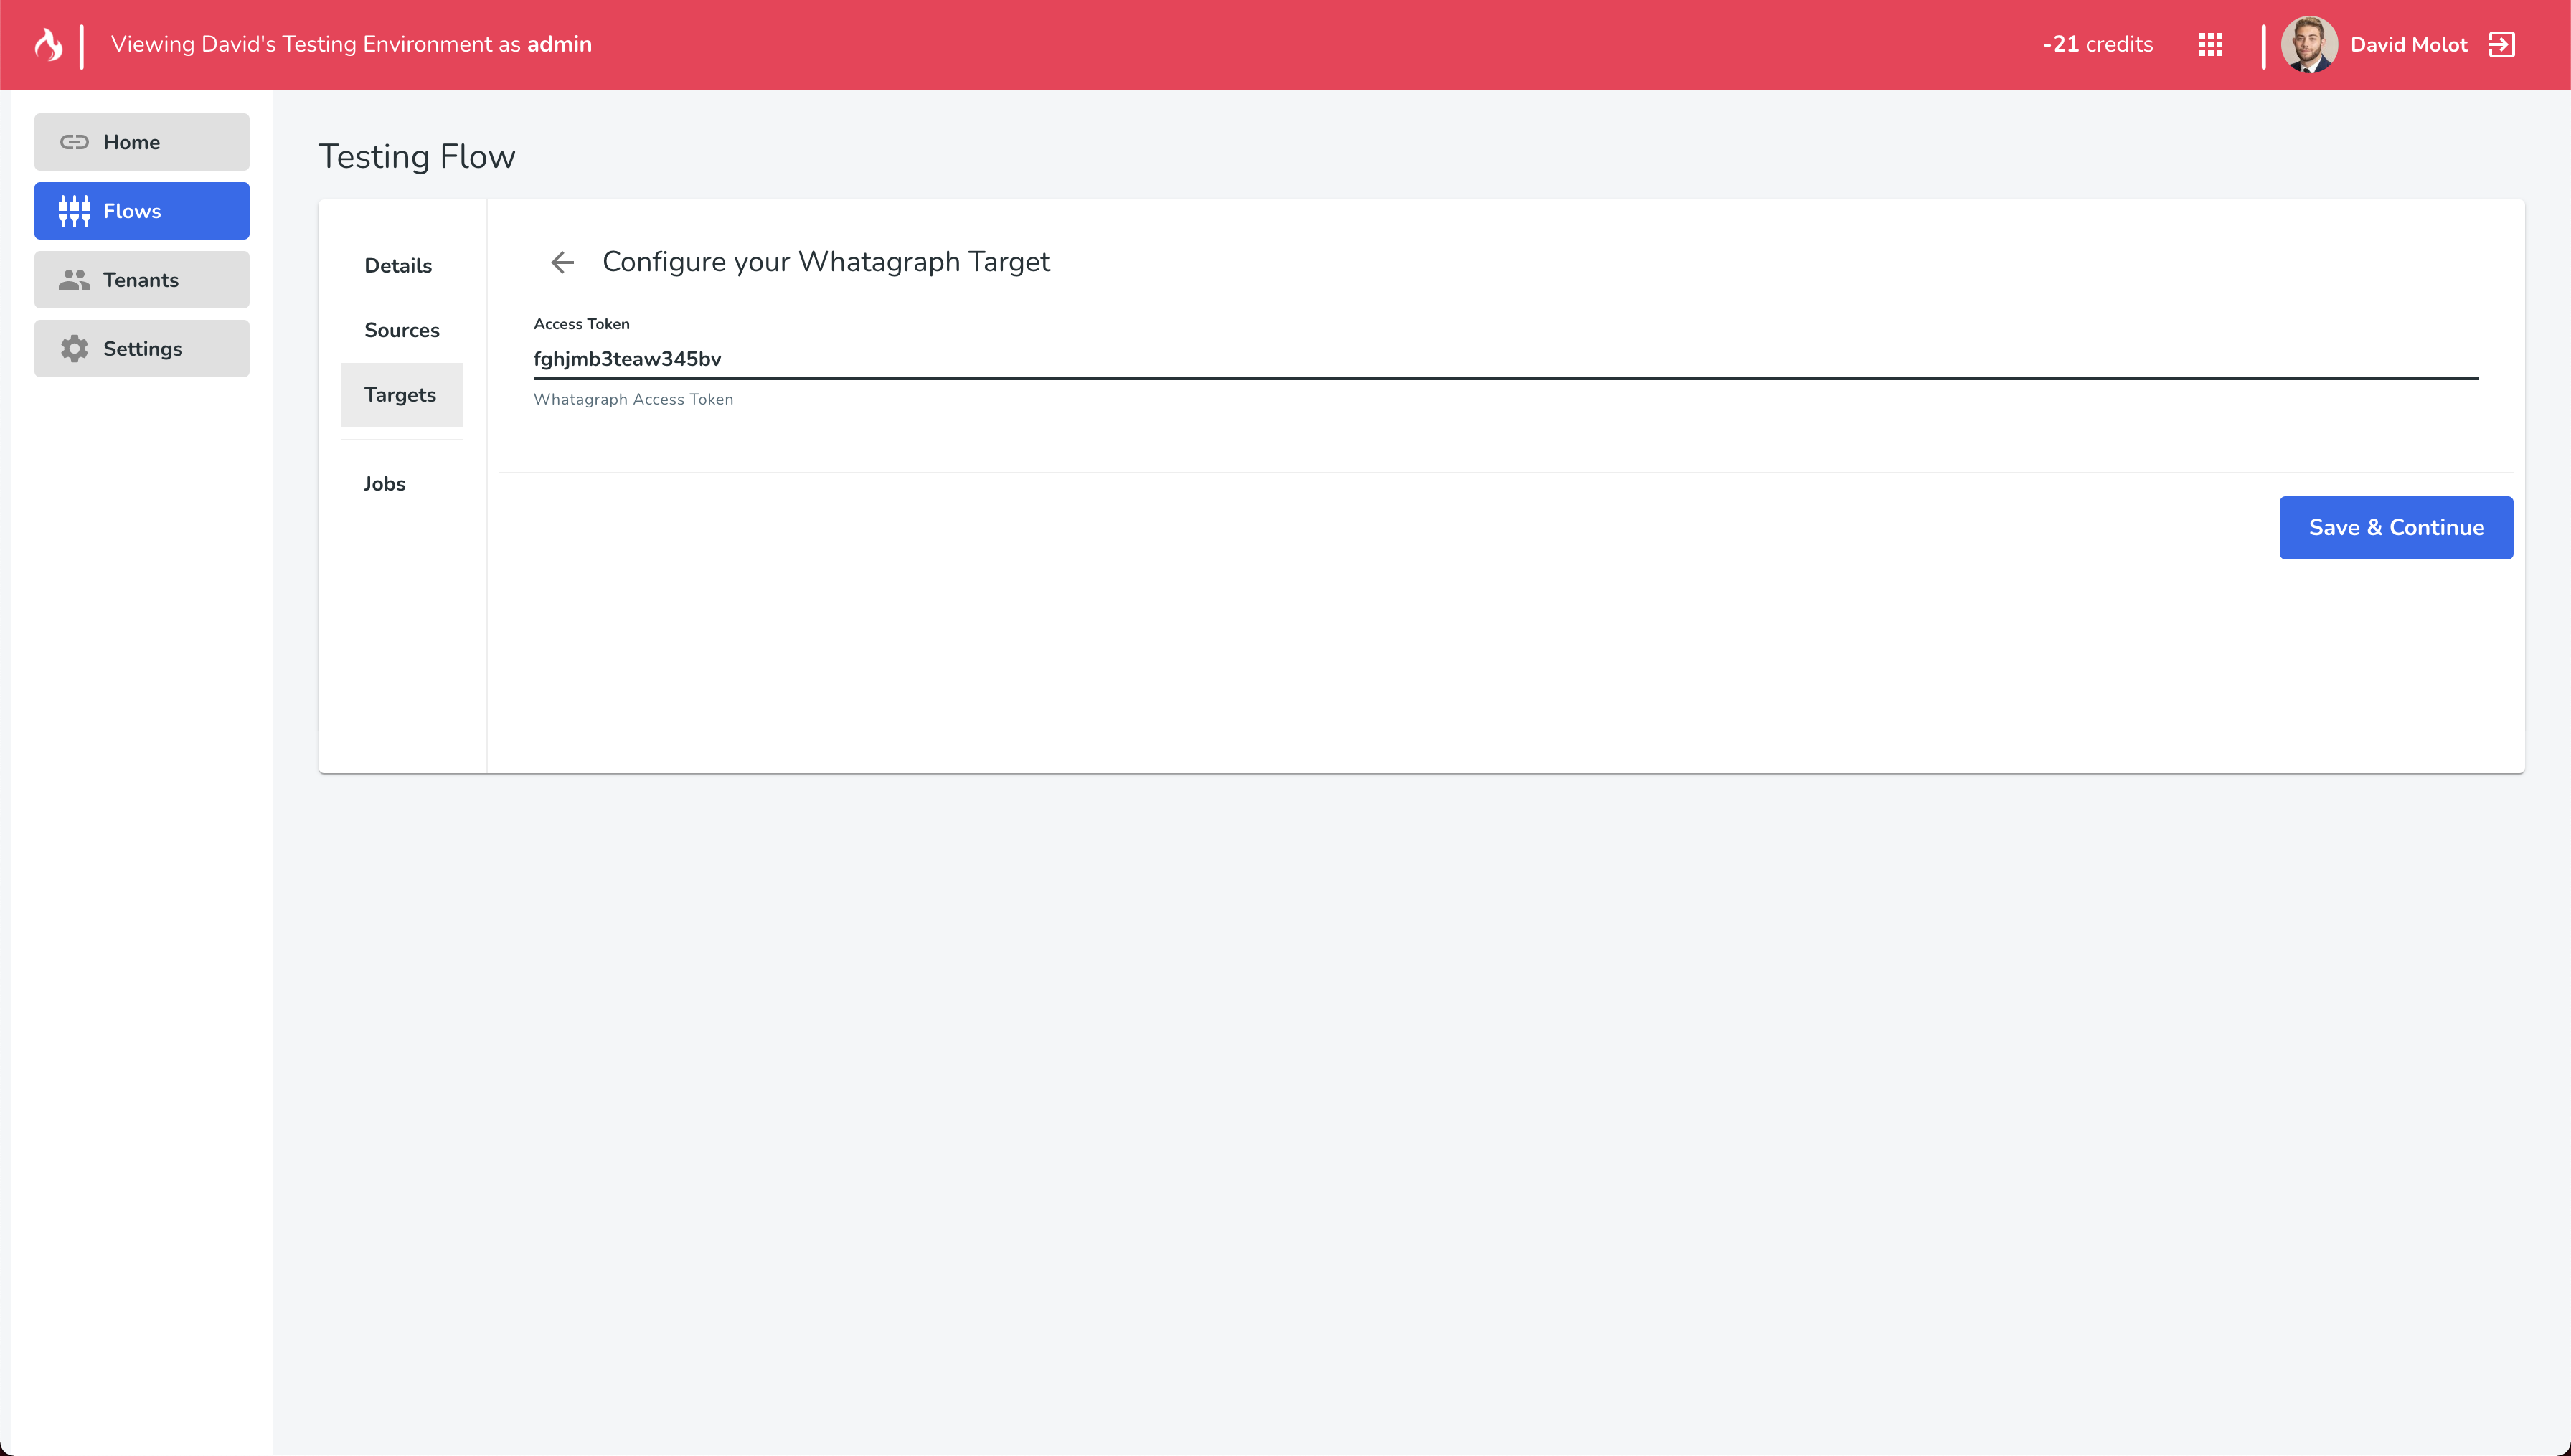Click the Tenants people icon
The height and width of the screenshot is (1456, 2571).
tap(74, 280)
